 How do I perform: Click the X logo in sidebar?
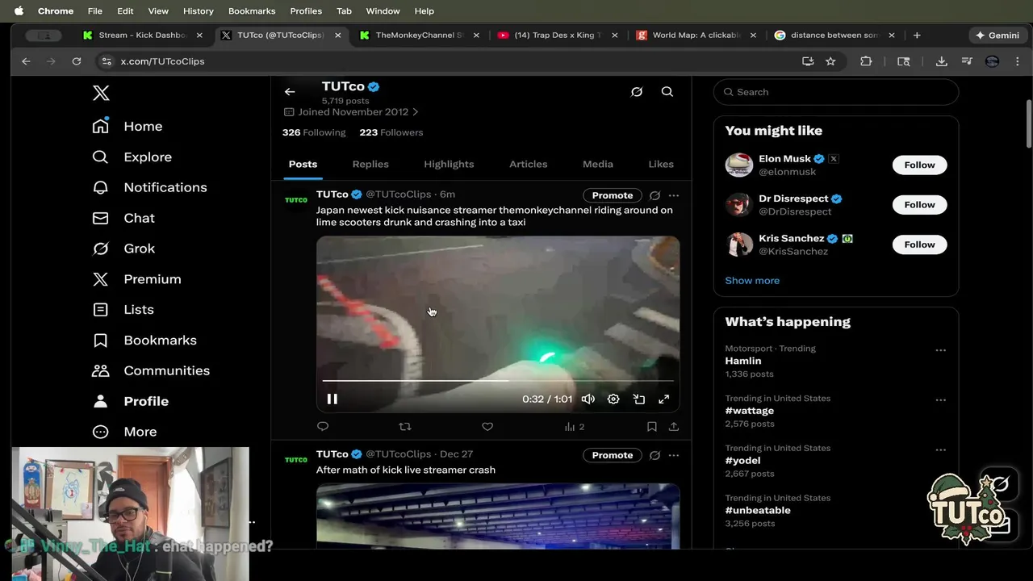[101, 93]
